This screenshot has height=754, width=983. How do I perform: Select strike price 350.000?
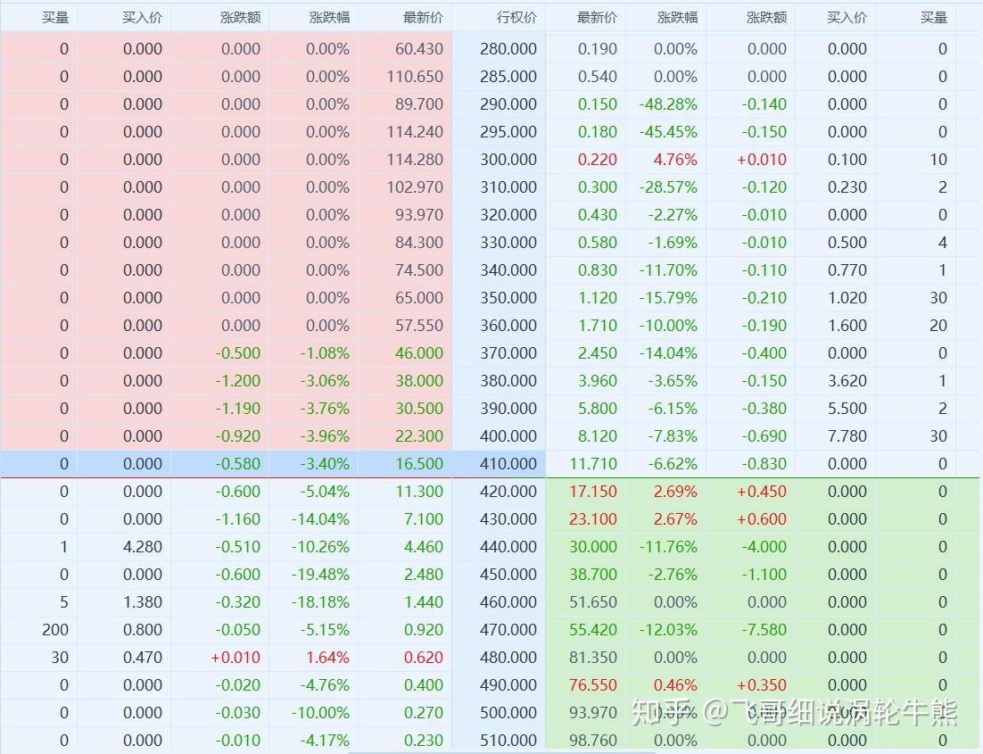point(508,297)
